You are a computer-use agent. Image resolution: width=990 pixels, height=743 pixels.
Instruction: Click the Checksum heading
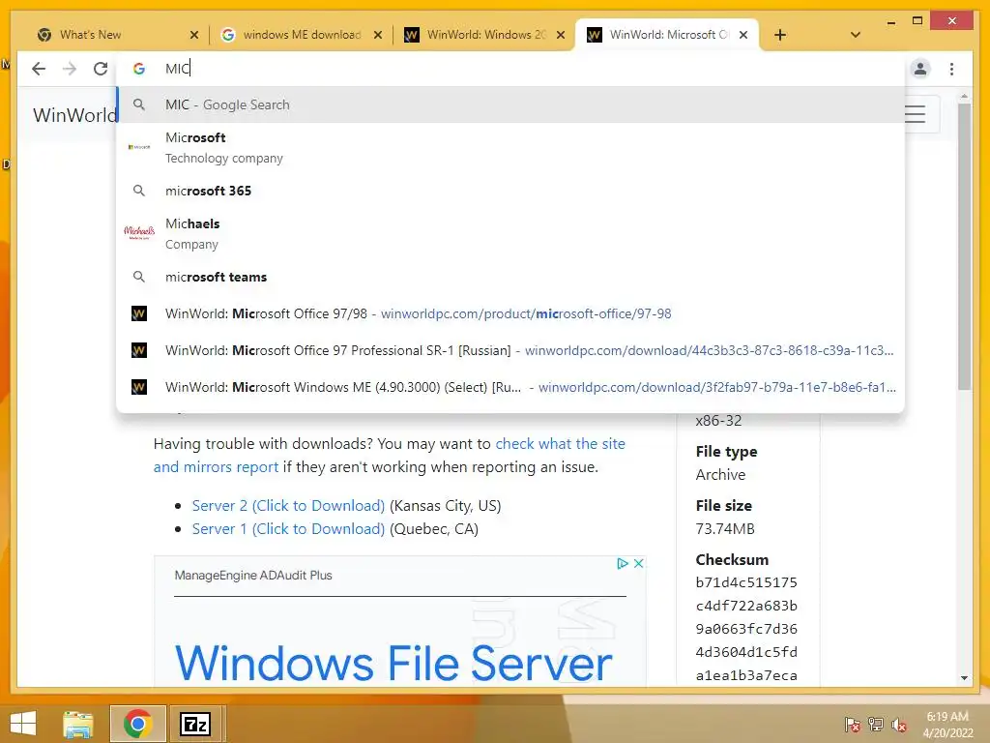pyautogui.click(x=732, y=560)
